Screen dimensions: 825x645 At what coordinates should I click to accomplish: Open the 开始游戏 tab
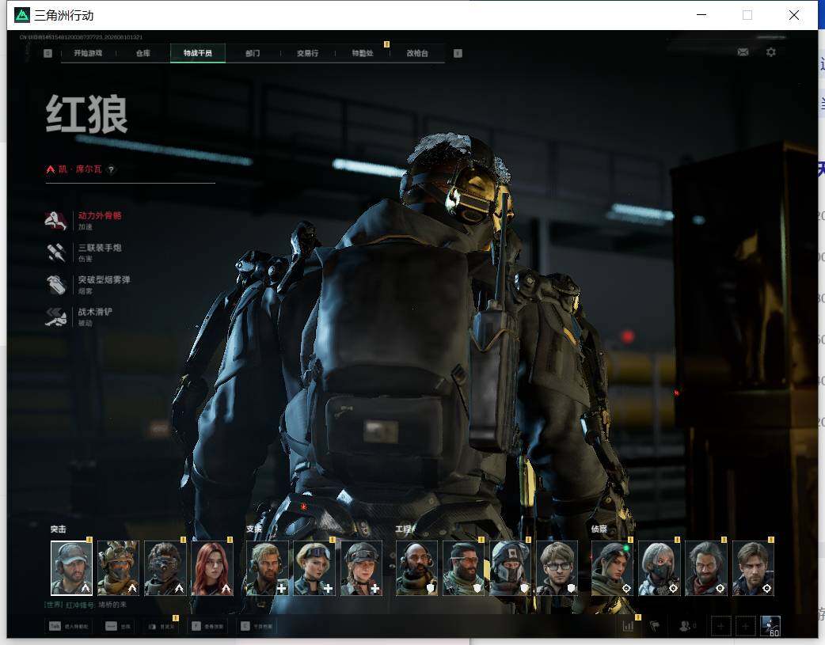point(88,53)
